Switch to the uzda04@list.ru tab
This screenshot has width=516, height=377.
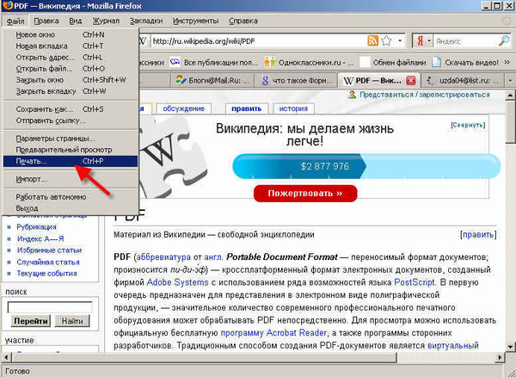coord(463,81)
